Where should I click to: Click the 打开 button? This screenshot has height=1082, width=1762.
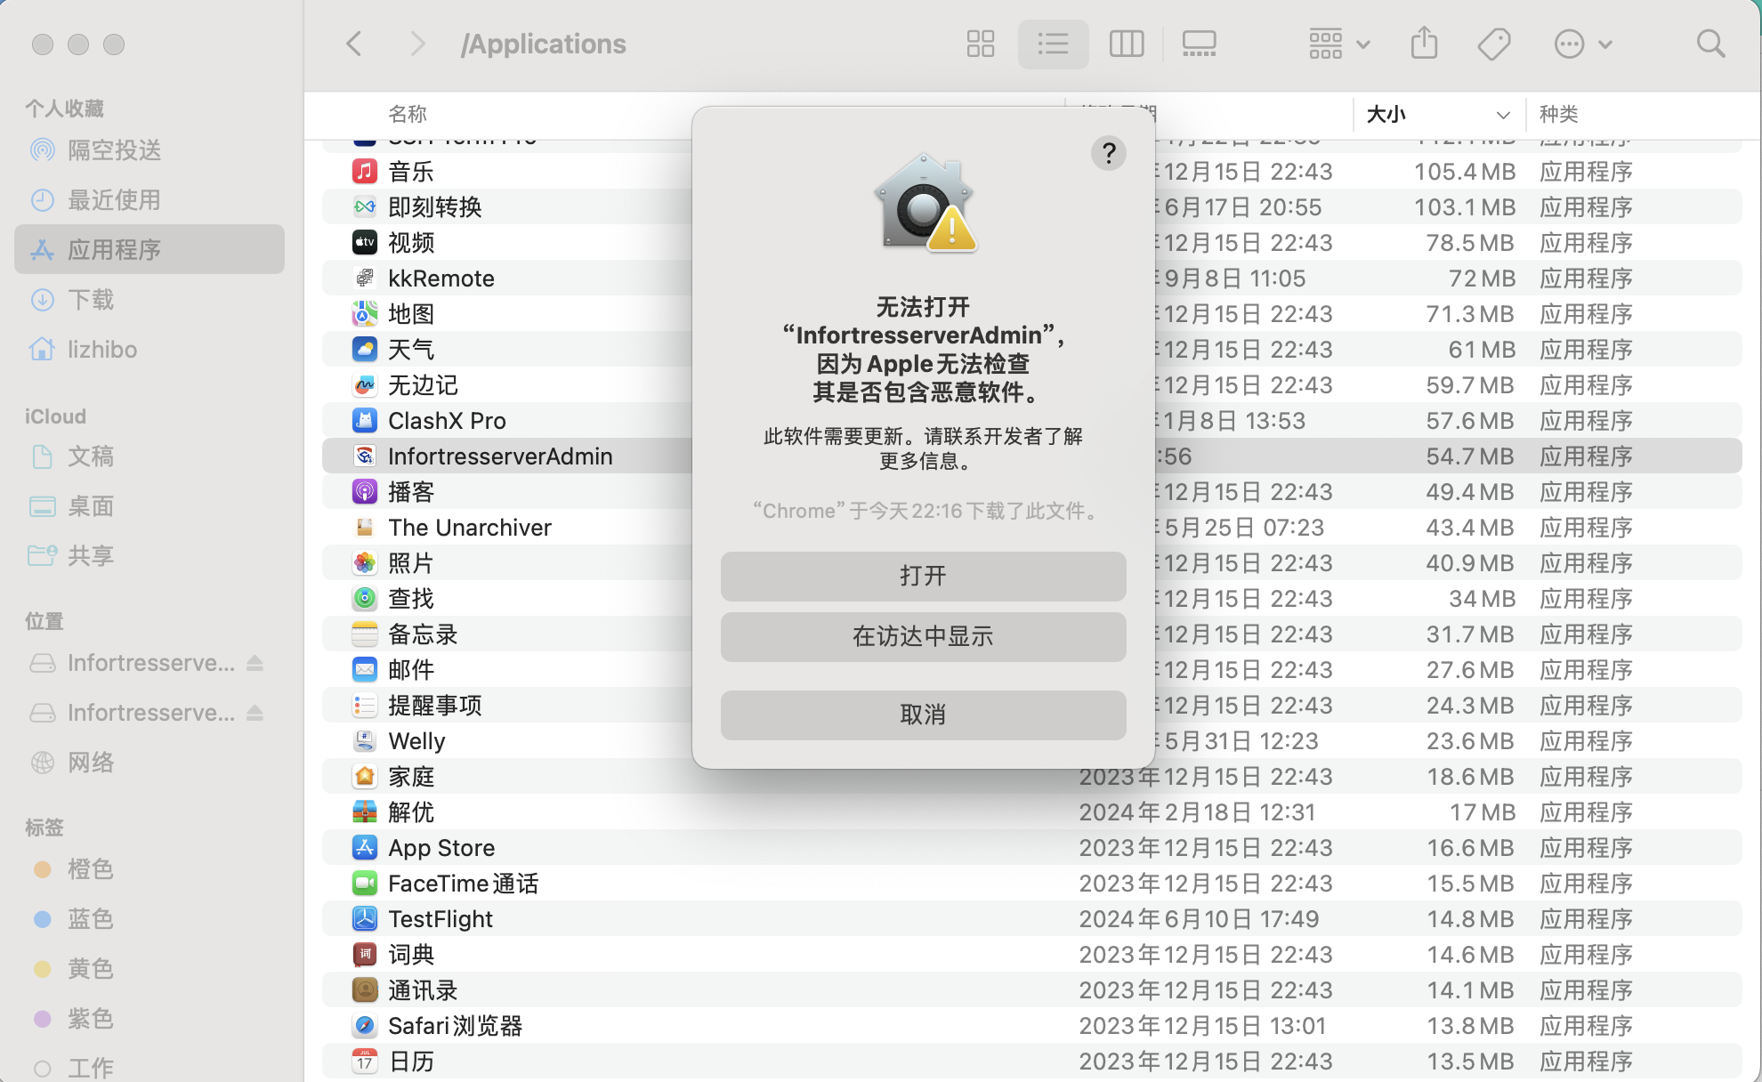(923, 576)
